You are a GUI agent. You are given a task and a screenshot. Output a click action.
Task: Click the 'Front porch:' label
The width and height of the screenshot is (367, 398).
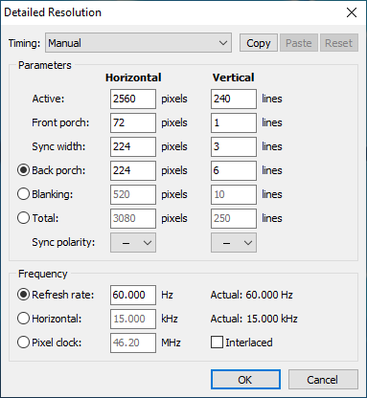pos(60,122)
